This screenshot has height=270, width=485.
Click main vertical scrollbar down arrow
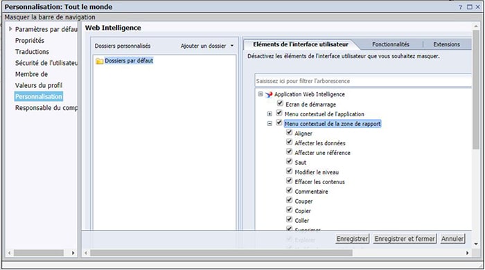pos(476,244)
